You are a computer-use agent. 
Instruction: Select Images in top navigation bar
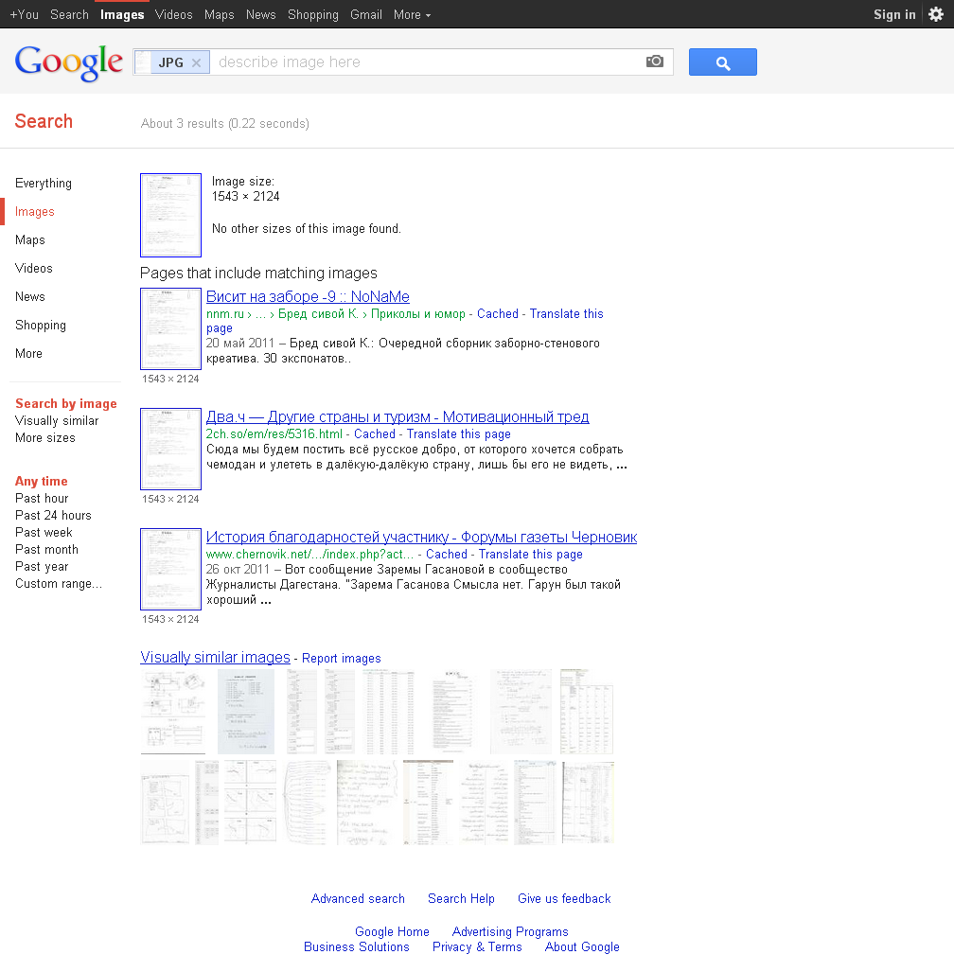(x=122, y=14)
